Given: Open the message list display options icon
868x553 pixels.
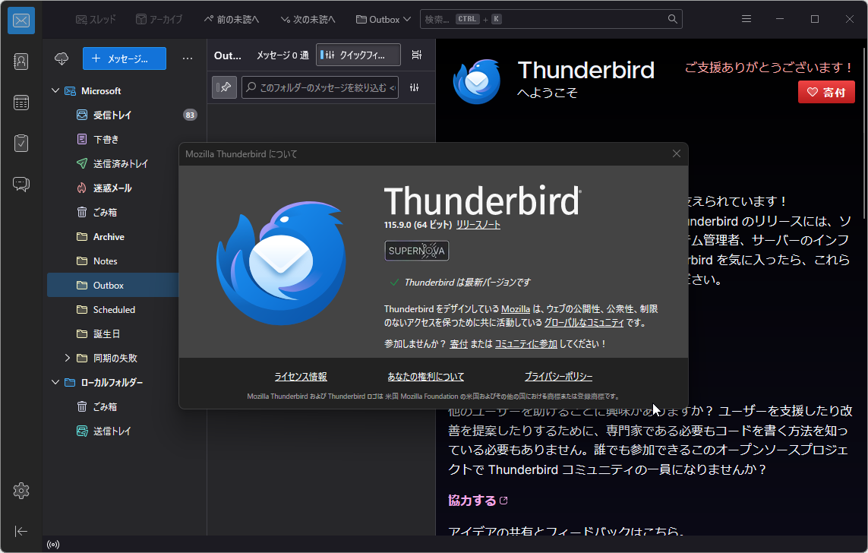Looking at the screenshot, I should (x=416, y=55).
